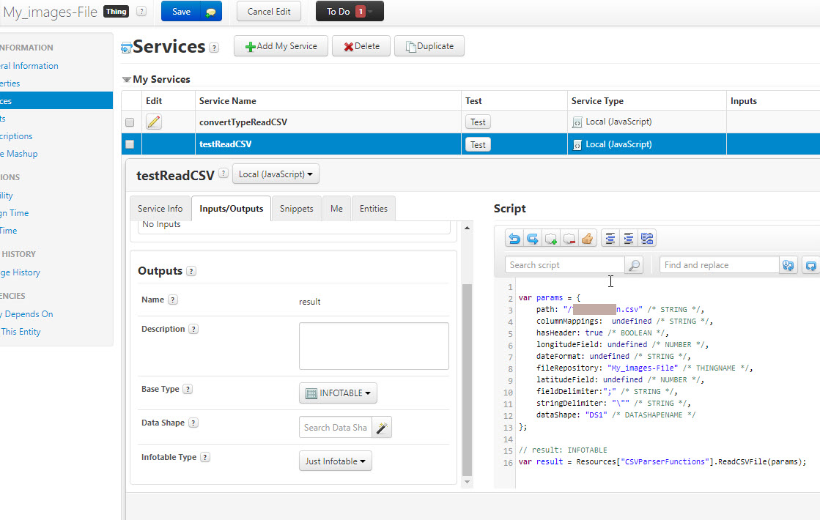Screen dimensions: 820x520
Task: Open find and replace options icon
Action: (x=788, y=264)
